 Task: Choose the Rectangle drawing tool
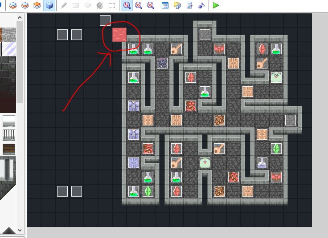tap(76, 5)
